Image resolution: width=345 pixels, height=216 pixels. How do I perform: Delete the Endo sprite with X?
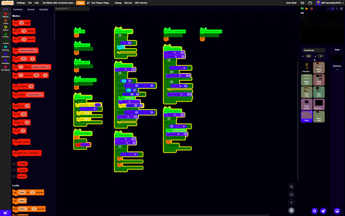click(311, 112)
